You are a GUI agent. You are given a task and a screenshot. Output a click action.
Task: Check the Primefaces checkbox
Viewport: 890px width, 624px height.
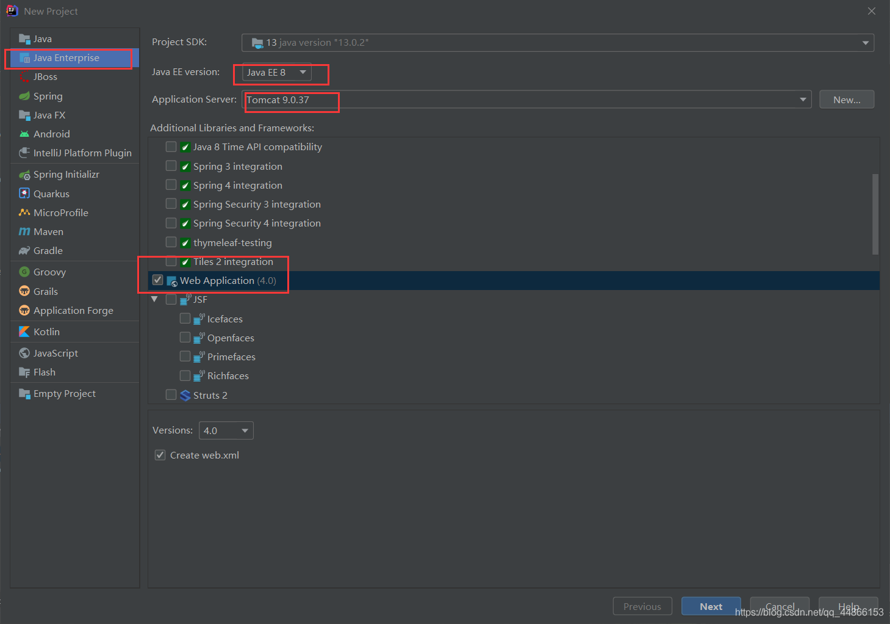tap(185, 356)
